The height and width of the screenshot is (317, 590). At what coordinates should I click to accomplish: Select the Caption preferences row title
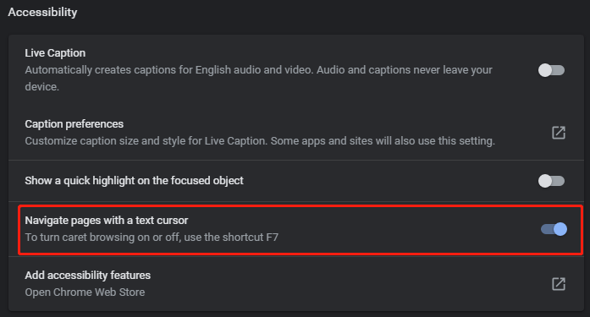pos(74,124)
